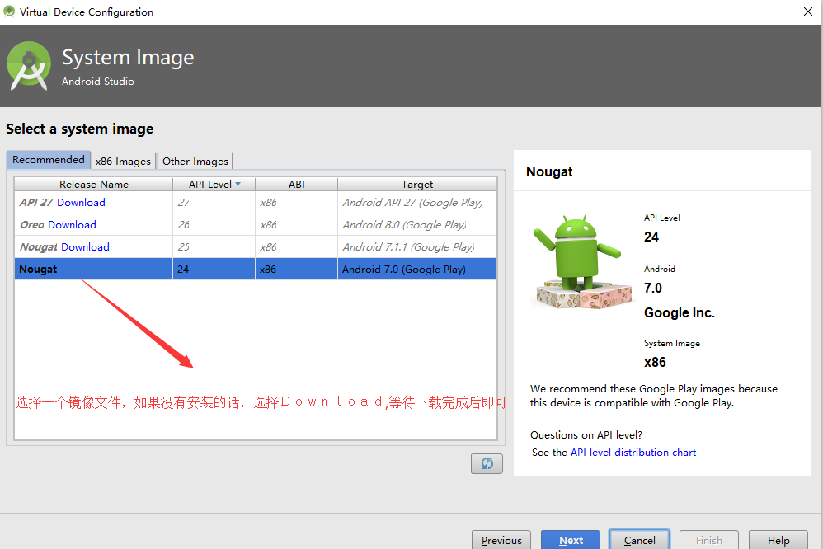This screenshot has width=823, height=549.
Task: Click the refresh system images icon button
Action: [487, 463]
